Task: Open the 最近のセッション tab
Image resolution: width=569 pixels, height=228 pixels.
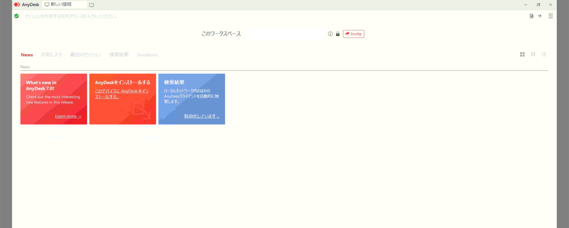Action: 86,55
